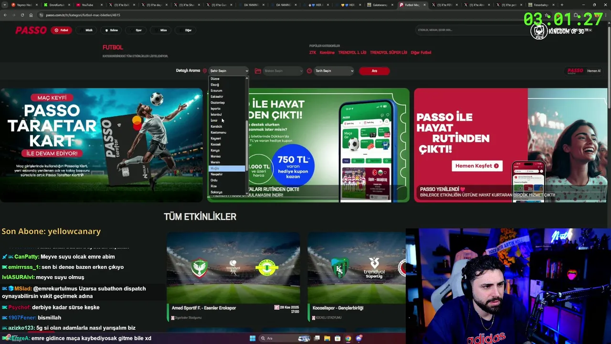The height and width of the screenshot is (344, 611).
Task: Open the Sahne category
Action: [x=111, y=30]
